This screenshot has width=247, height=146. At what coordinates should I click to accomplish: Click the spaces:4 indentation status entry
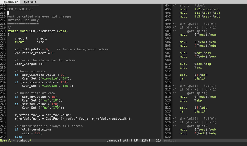point(114,141)
